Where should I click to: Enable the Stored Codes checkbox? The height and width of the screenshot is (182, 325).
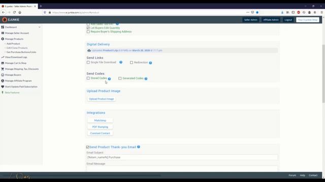(88, 78)
